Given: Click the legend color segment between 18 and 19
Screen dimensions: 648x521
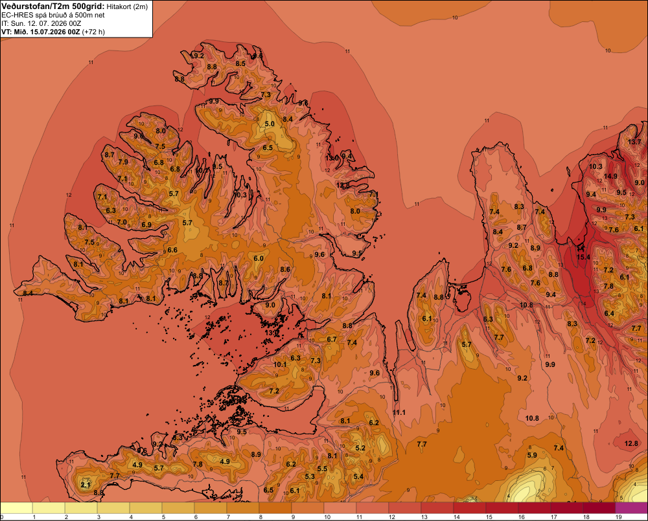Looking at the screenshot, I should point(599,508).
